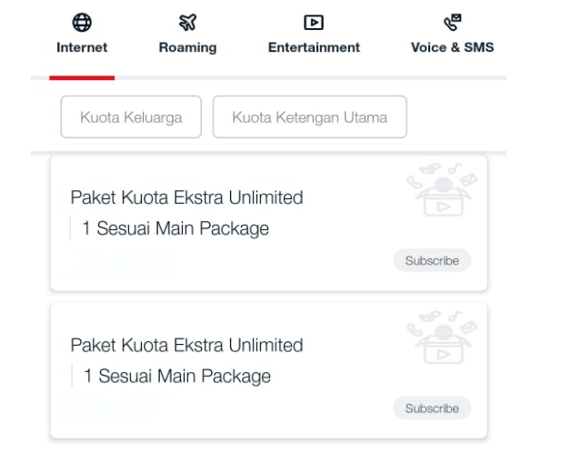Subscribe to second Paket Kuota Ekstra Unlimited
This screenshot has height=455, width=572.
point(432,408)
